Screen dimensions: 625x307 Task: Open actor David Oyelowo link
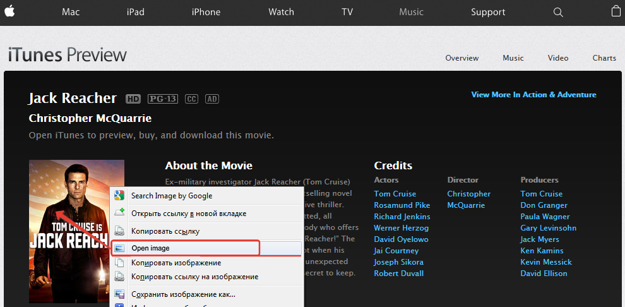[x=401, y=239]
